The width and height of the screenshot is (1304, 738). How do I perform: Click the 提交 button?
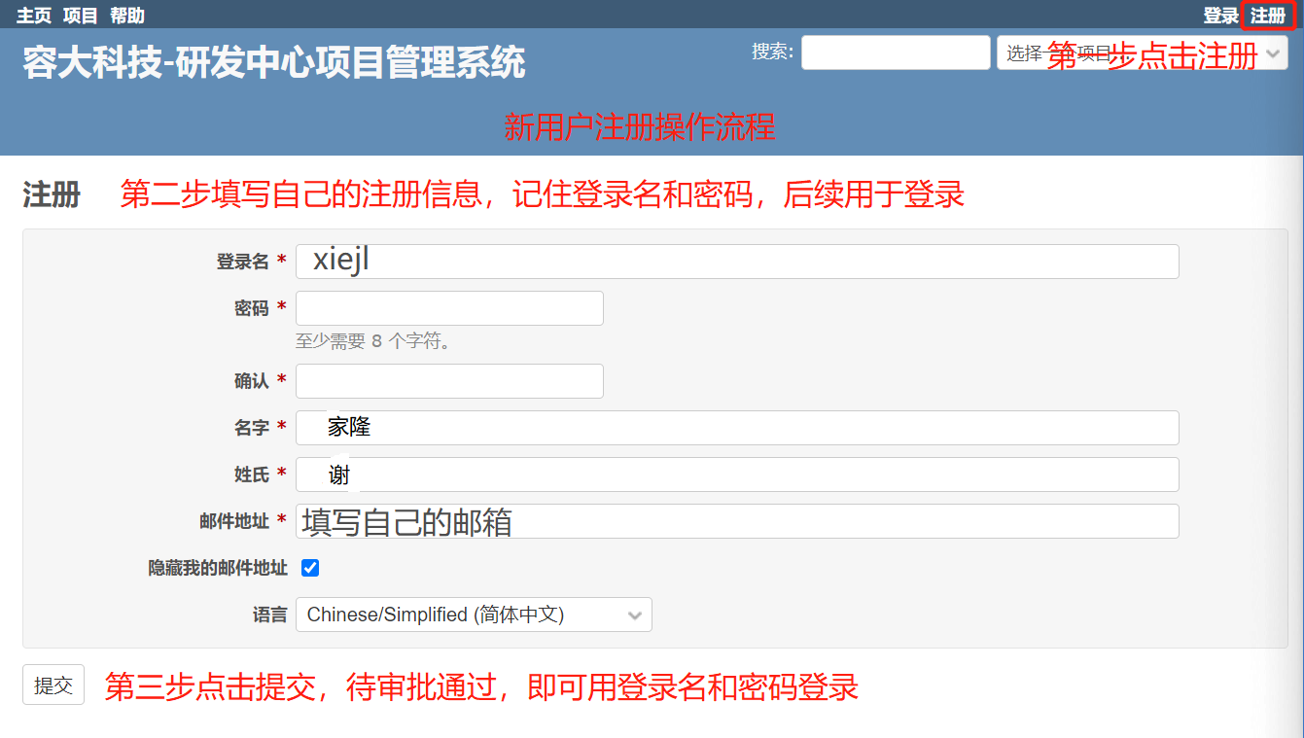[53, 685]
